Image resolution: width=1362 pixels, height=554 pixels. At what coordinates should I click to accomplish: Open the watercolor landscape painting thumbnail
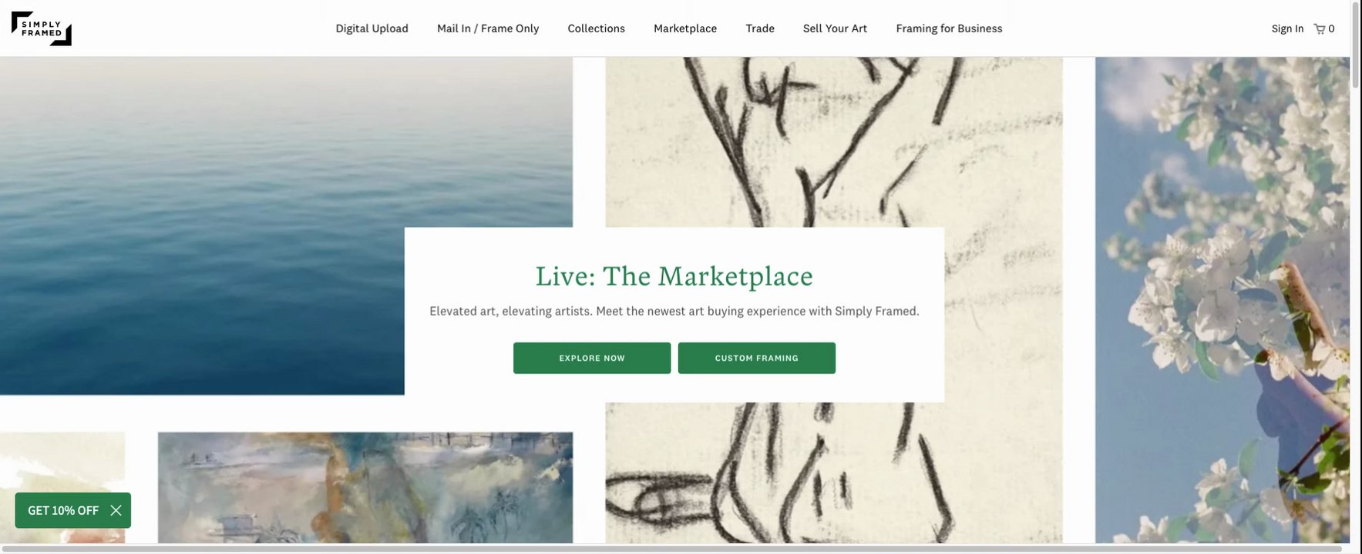coord(365,488)
